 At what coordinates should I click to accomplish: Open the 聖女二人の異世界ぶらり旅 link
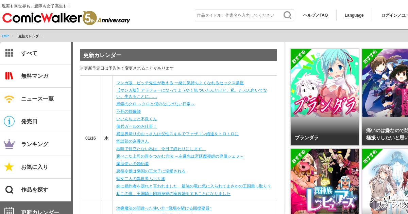point(141,179)
